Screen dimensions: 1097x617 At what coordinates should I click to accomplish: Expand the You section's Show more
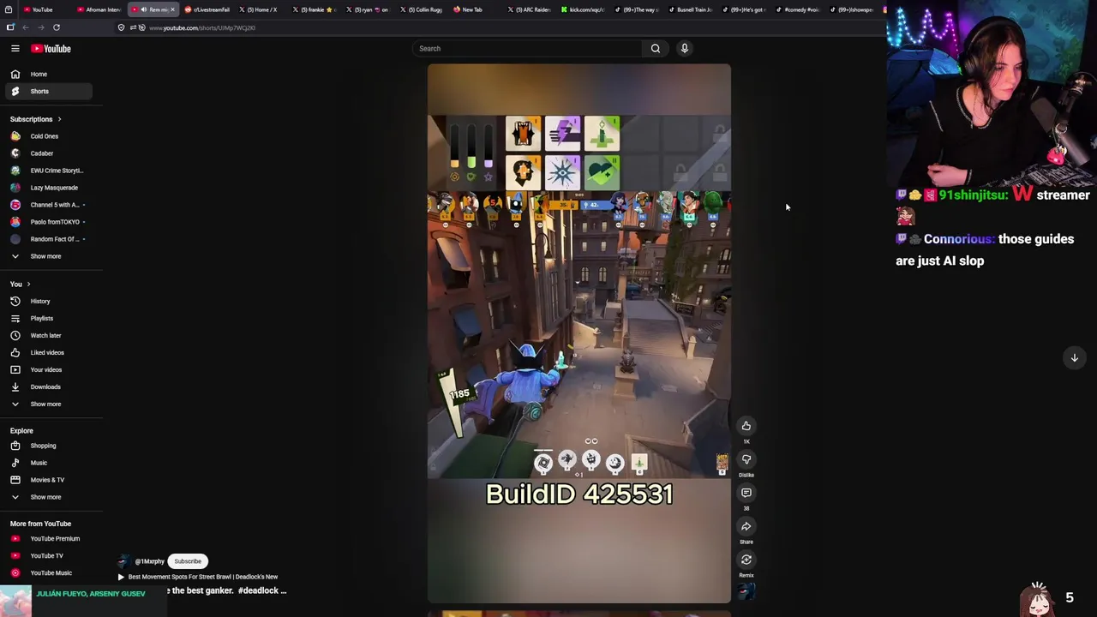(49, 404)
